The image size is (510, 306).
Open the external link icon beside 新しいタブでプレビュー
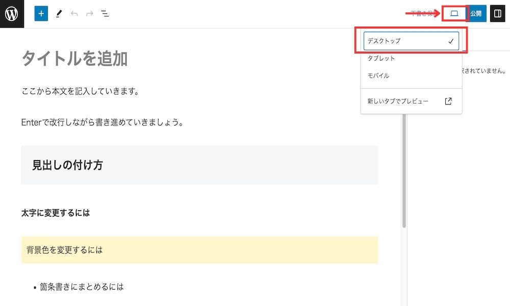click(448, 101)
